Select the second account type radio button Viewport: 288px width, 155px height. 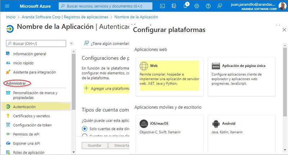click(x=85, y=135)
